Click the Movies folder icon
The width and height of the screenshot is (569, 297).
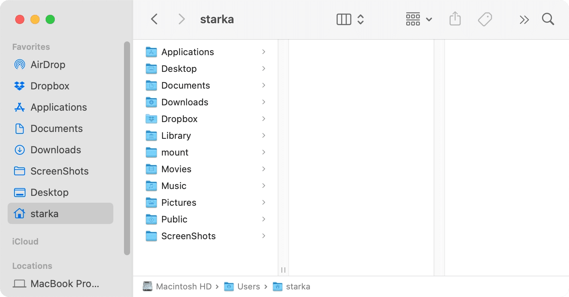[151, 169]
